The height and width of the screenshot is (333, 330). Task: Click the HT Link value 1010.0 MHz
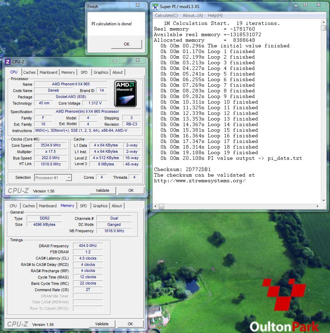point(51,164)
